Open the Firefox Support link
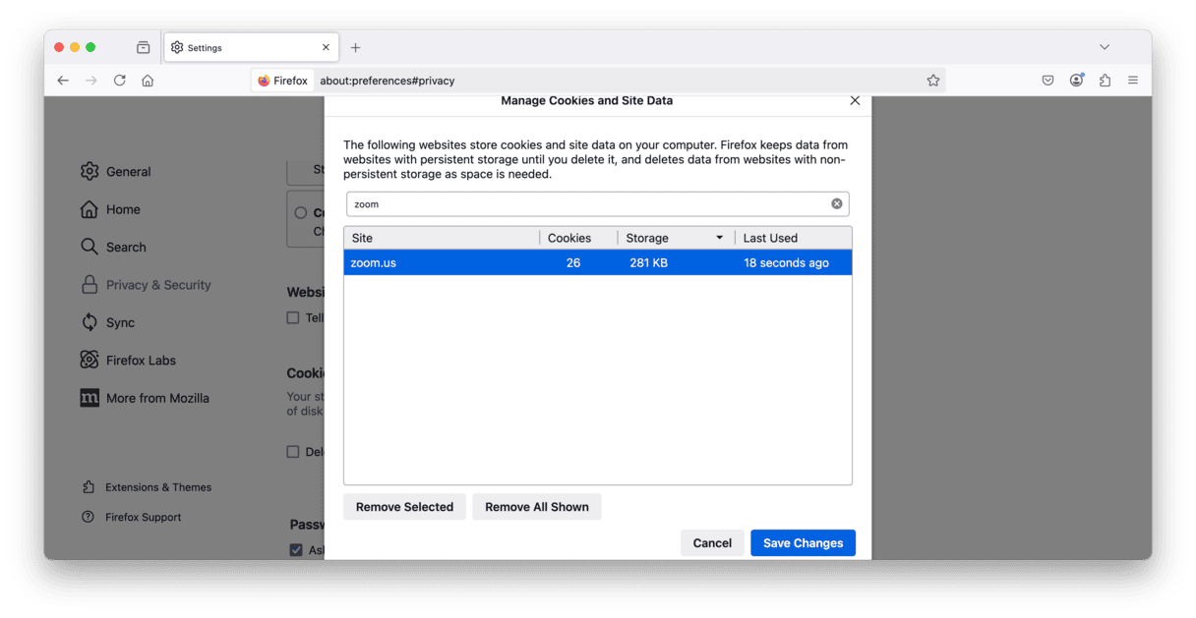The width and height of the screenshot is (1196, 618). pos(131,517)
